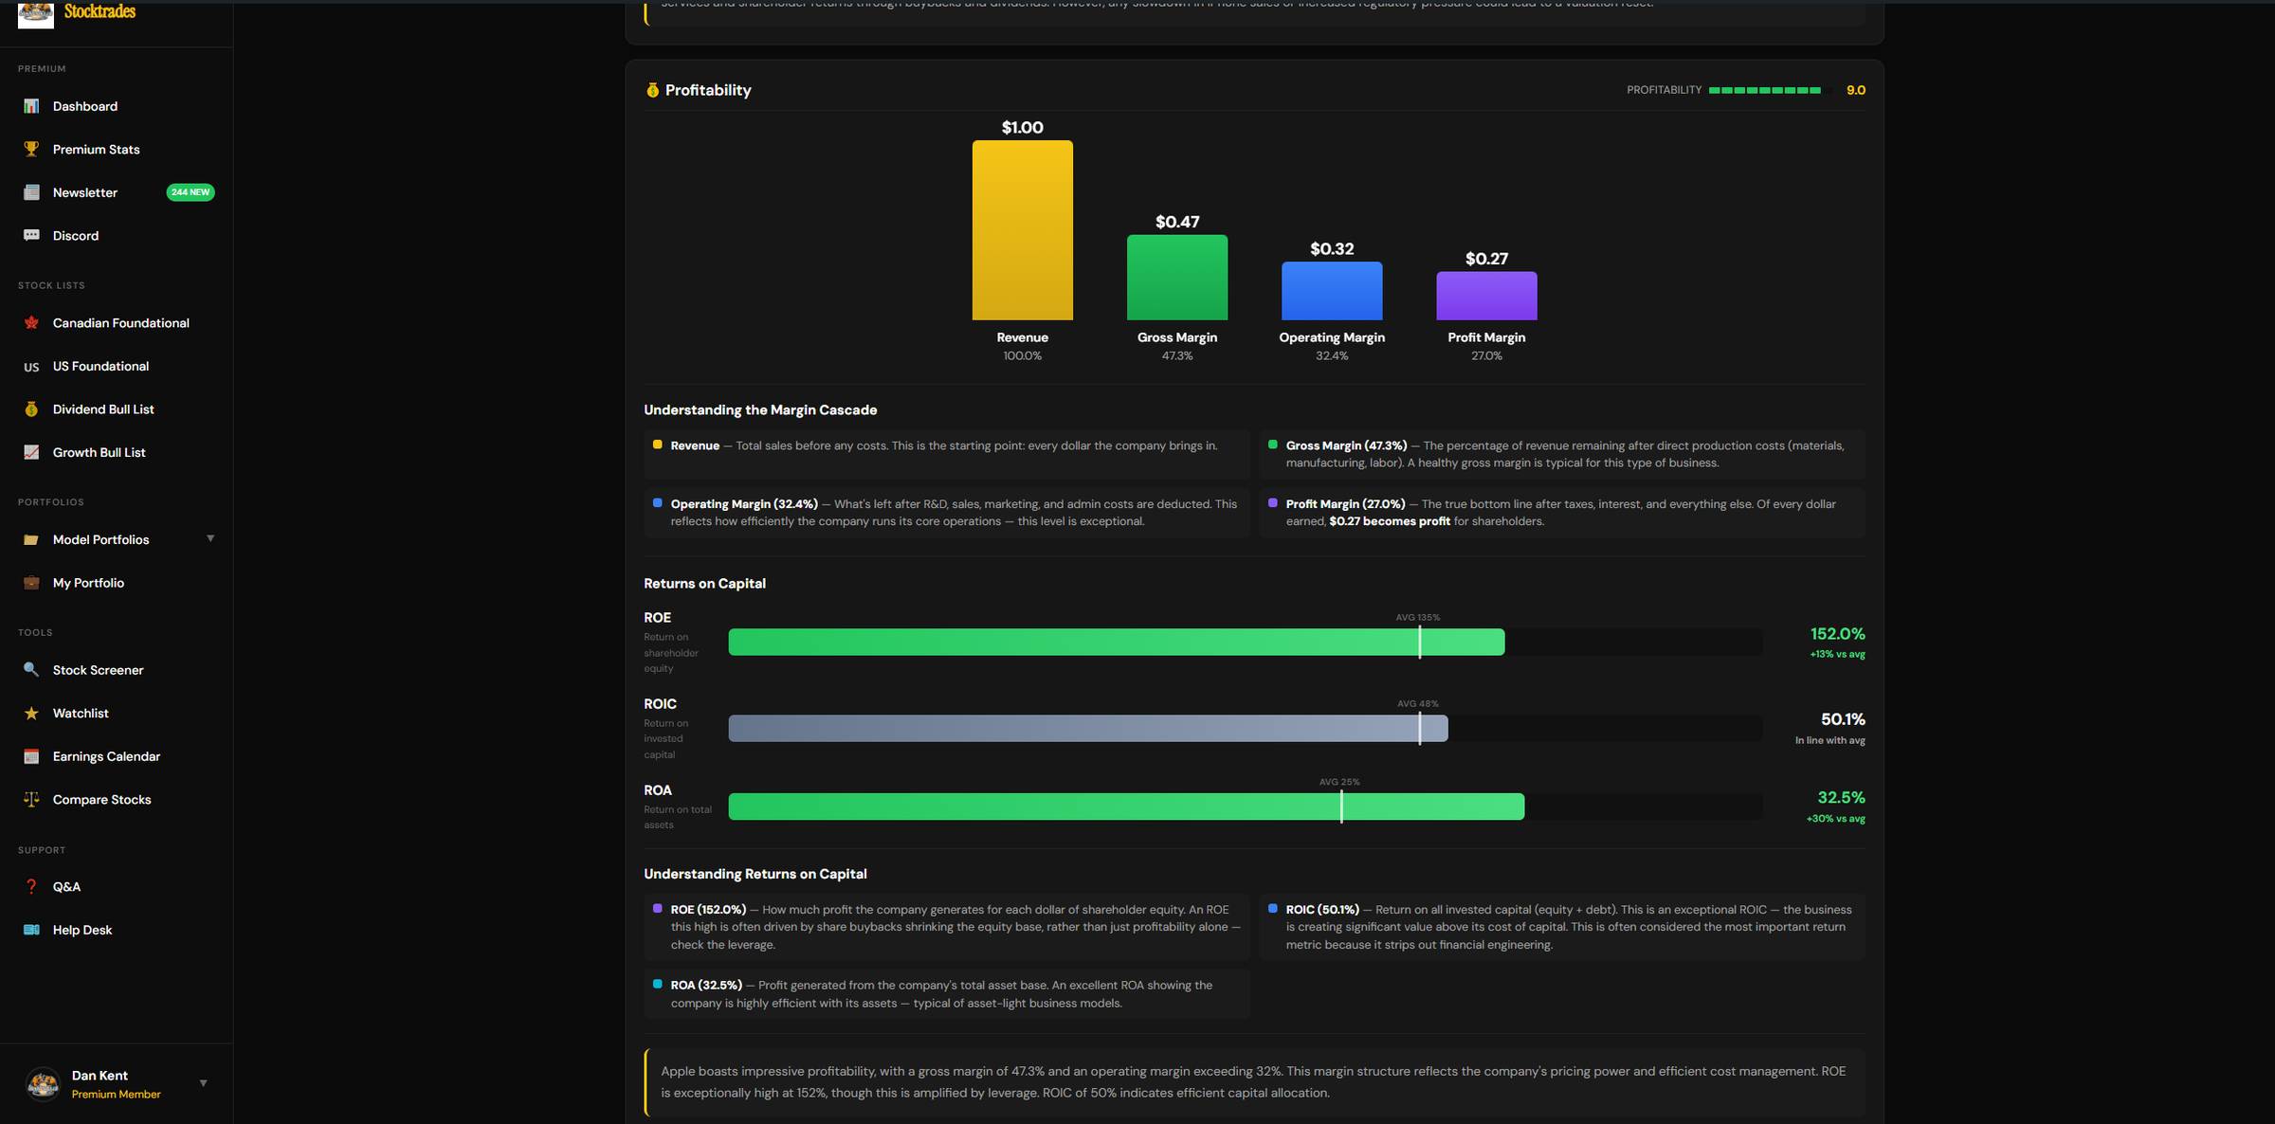Go to US Foundational list
This screenshot has height=1124, width=2275.
coord(100,366)
